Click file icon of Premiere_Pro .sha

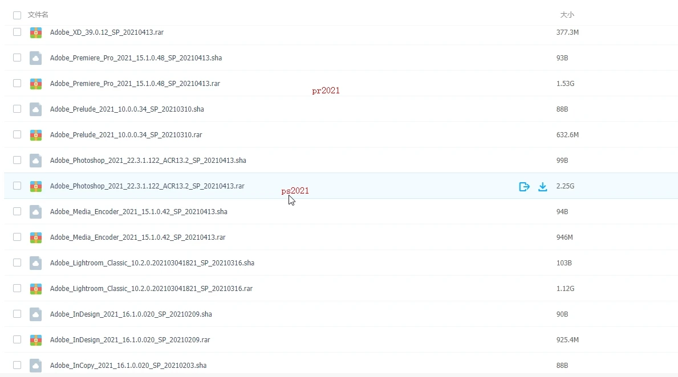[36, 58]
